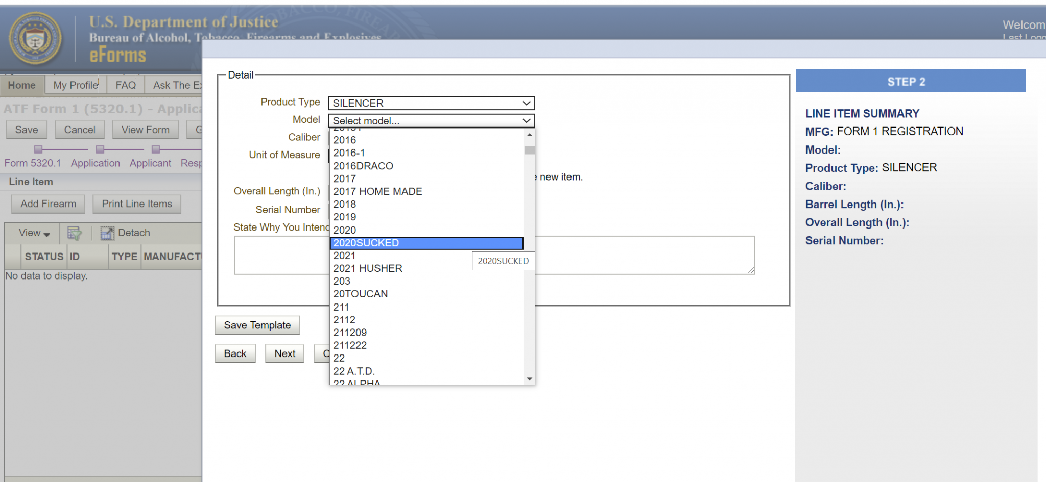
Task: Select model 203 option
Action: click(426, 281)
